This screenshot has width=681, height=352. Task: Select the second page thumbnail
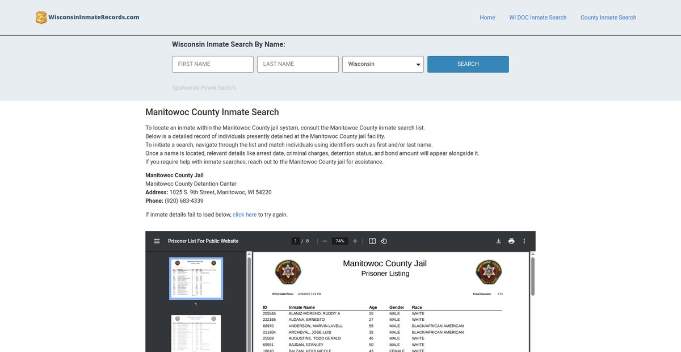(x=196, y=333)
